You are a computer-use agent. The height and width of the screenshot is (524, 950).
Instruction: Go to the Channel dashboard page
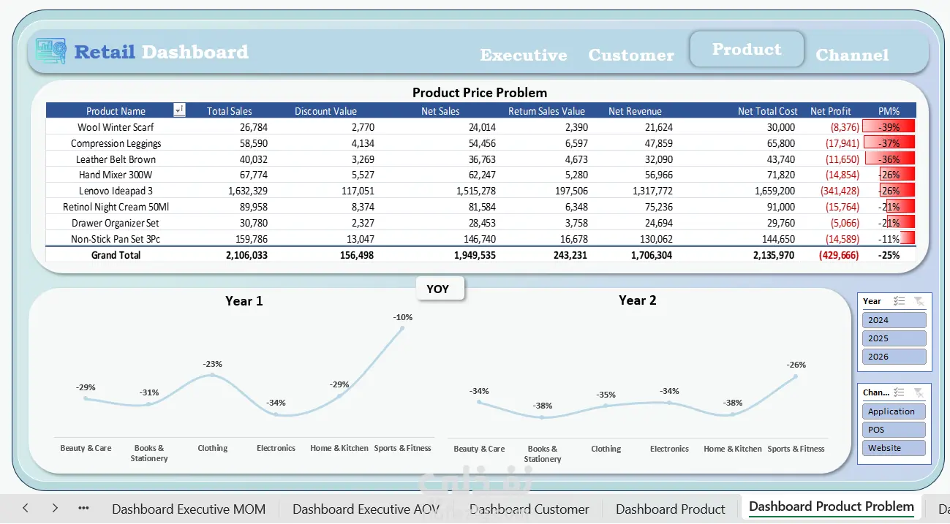[852, 56]
